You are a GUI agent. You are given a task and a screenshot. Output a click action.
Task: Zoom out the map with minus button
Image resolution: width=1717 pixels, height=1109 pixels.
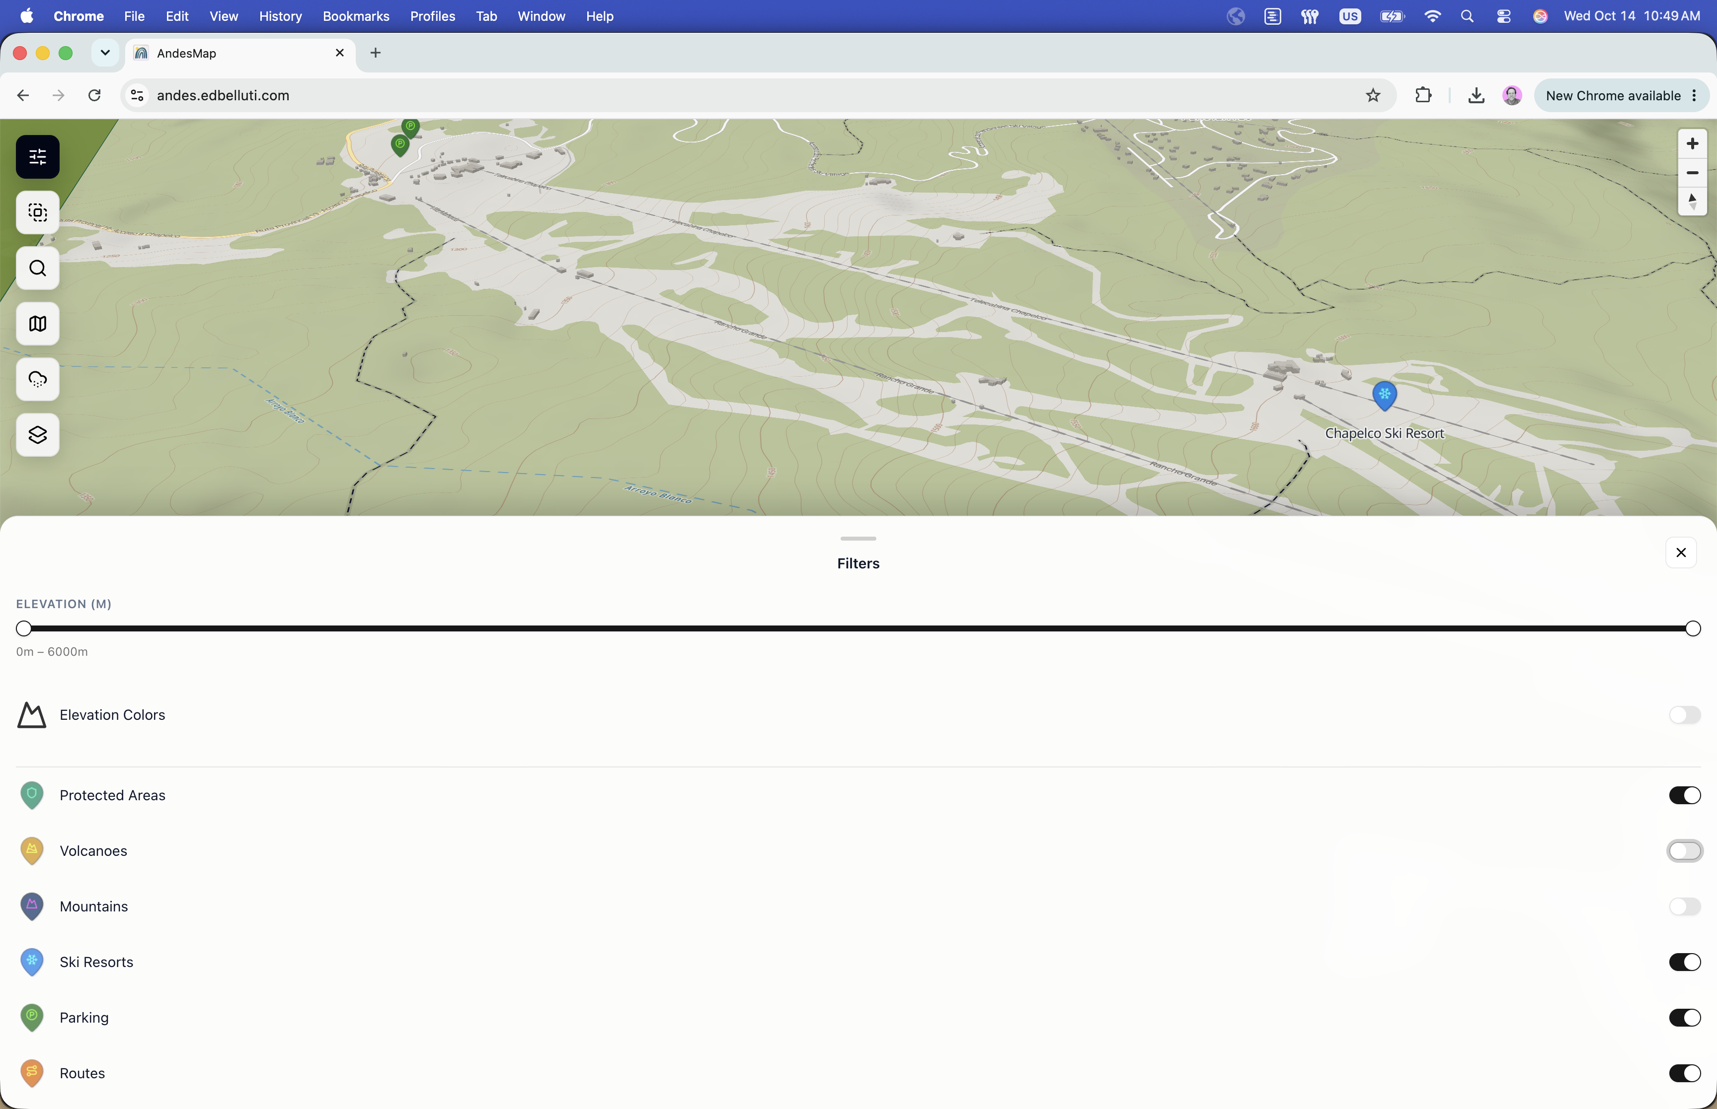1692,173
